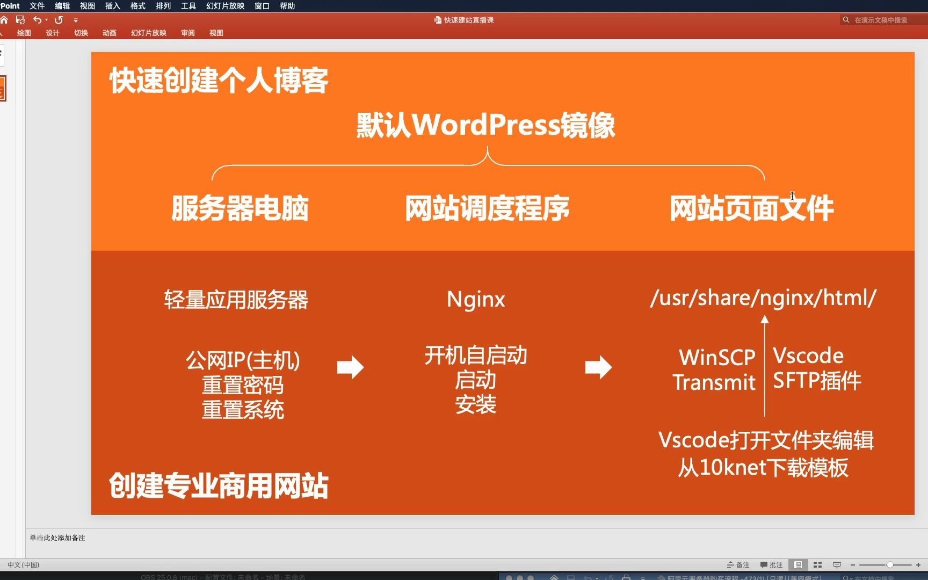
Task: Click the save/sync document icon
Action: 20,20
